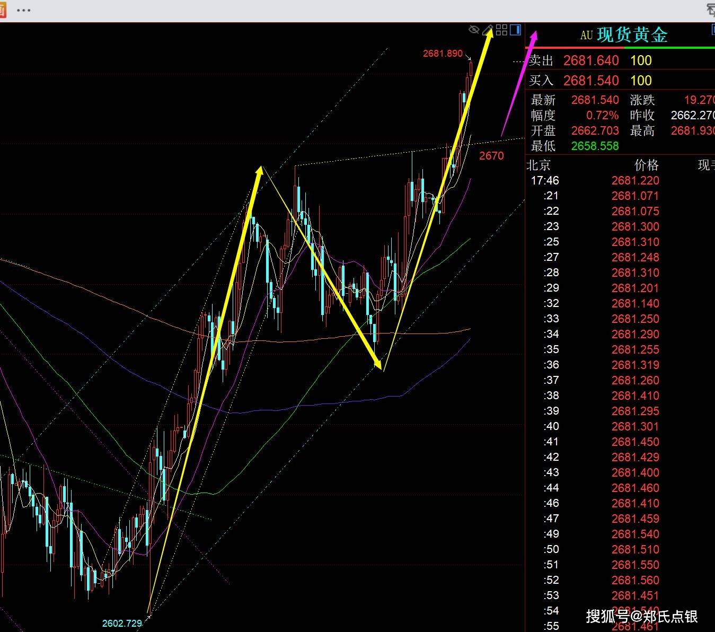Select the :23 tick row

(x=620, y=226)
